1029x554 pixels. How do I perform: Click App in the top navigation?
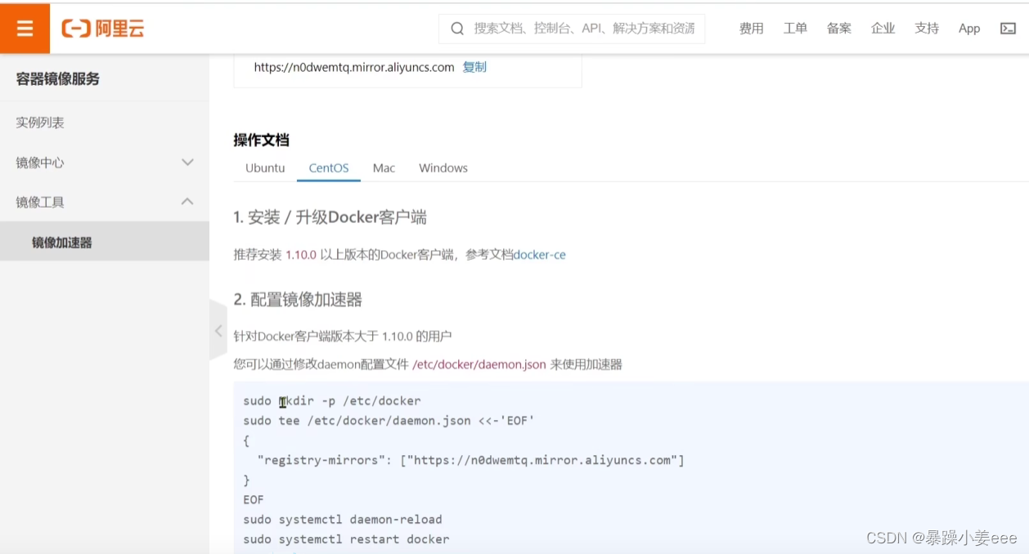pyautogui.click(x=968, y=28)
